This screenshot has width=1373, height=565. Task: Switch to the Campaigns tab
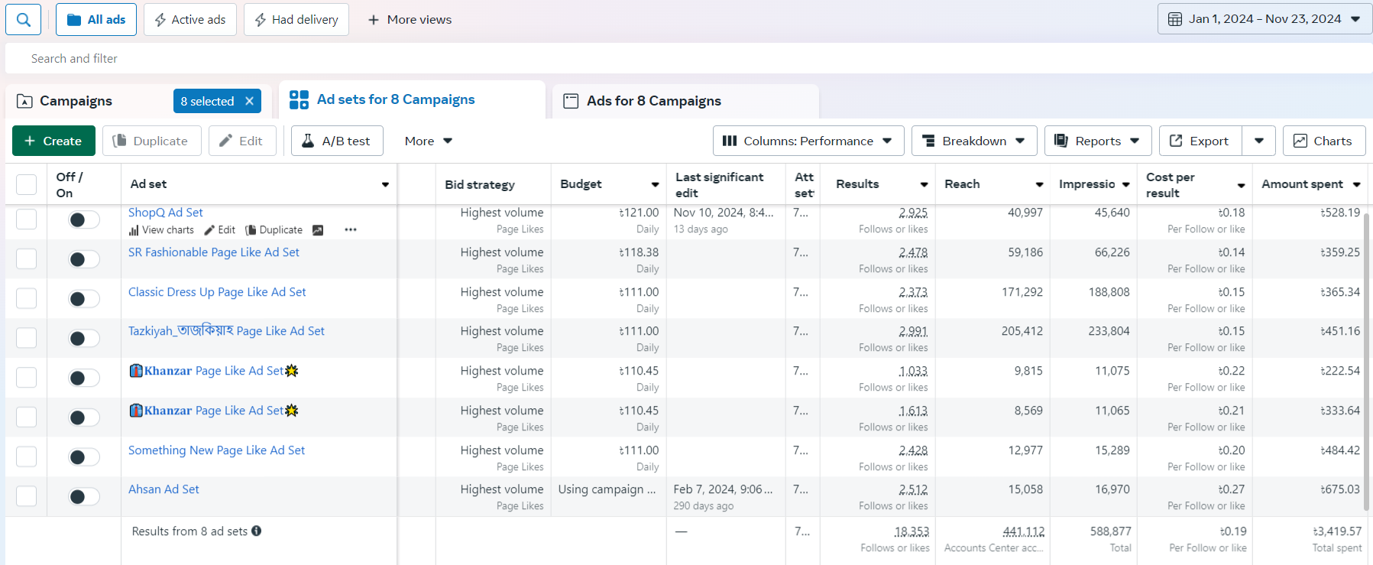76,101
